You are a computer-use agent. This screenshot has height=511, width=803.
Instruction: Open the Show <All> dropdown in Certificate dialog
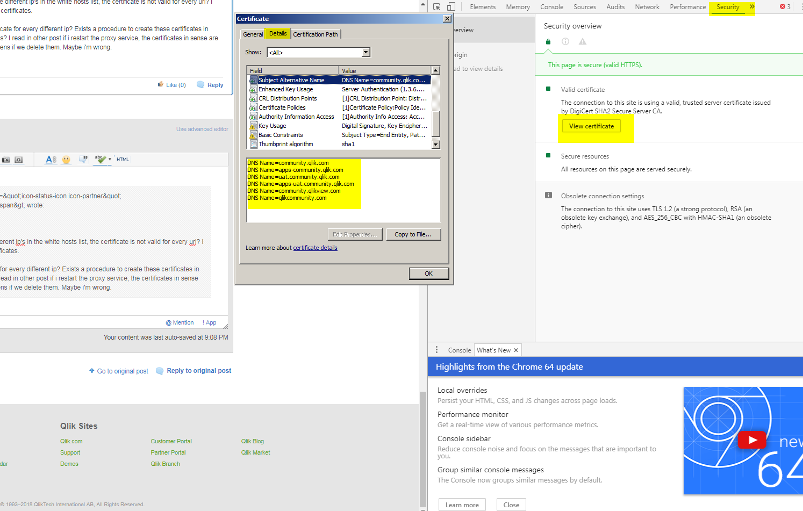pos(319,52)
